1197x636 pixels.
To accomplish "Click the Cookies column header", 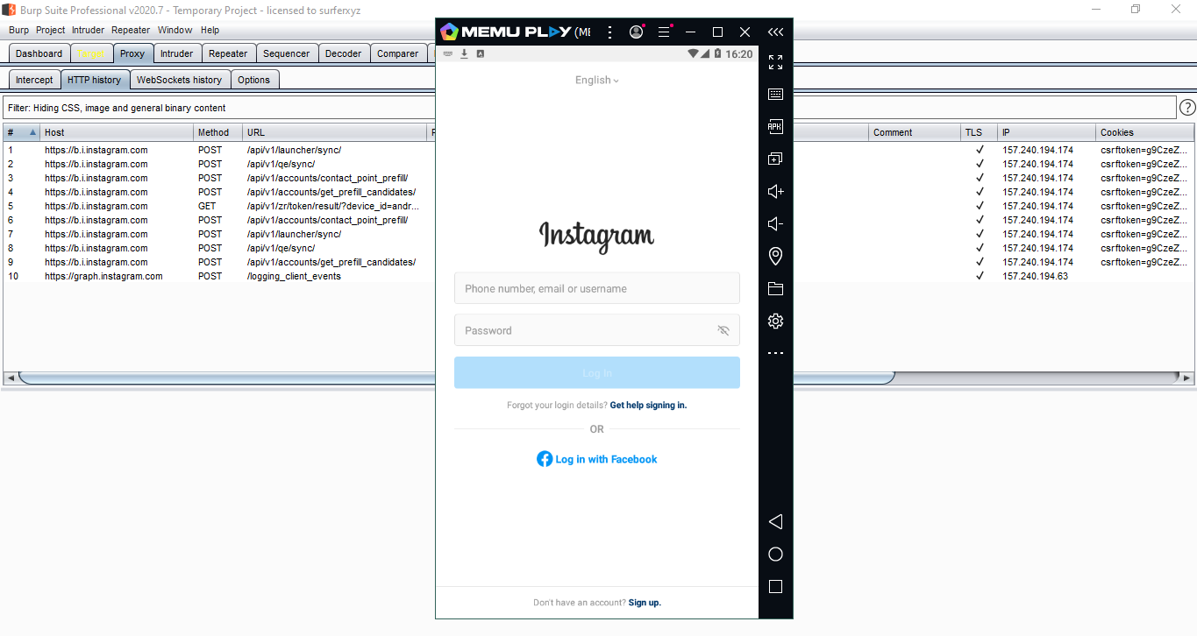I will point(1145,132).
